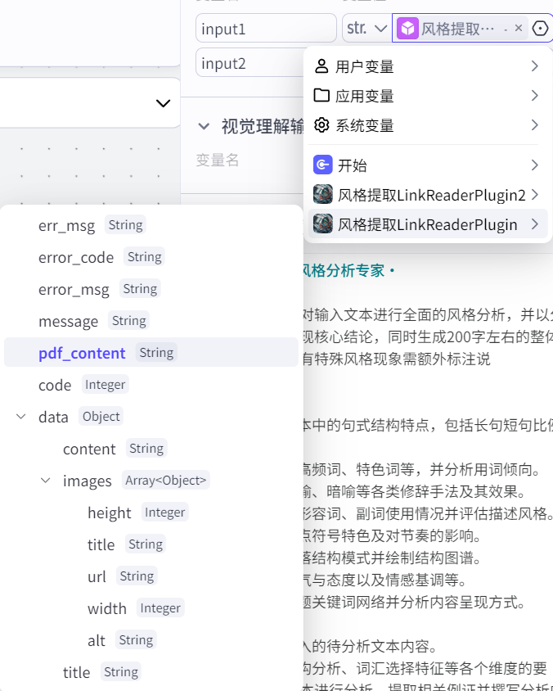Click the 系统变量 gear icon
The height and width of the screenshot is (691, 553).
(321, 125)
